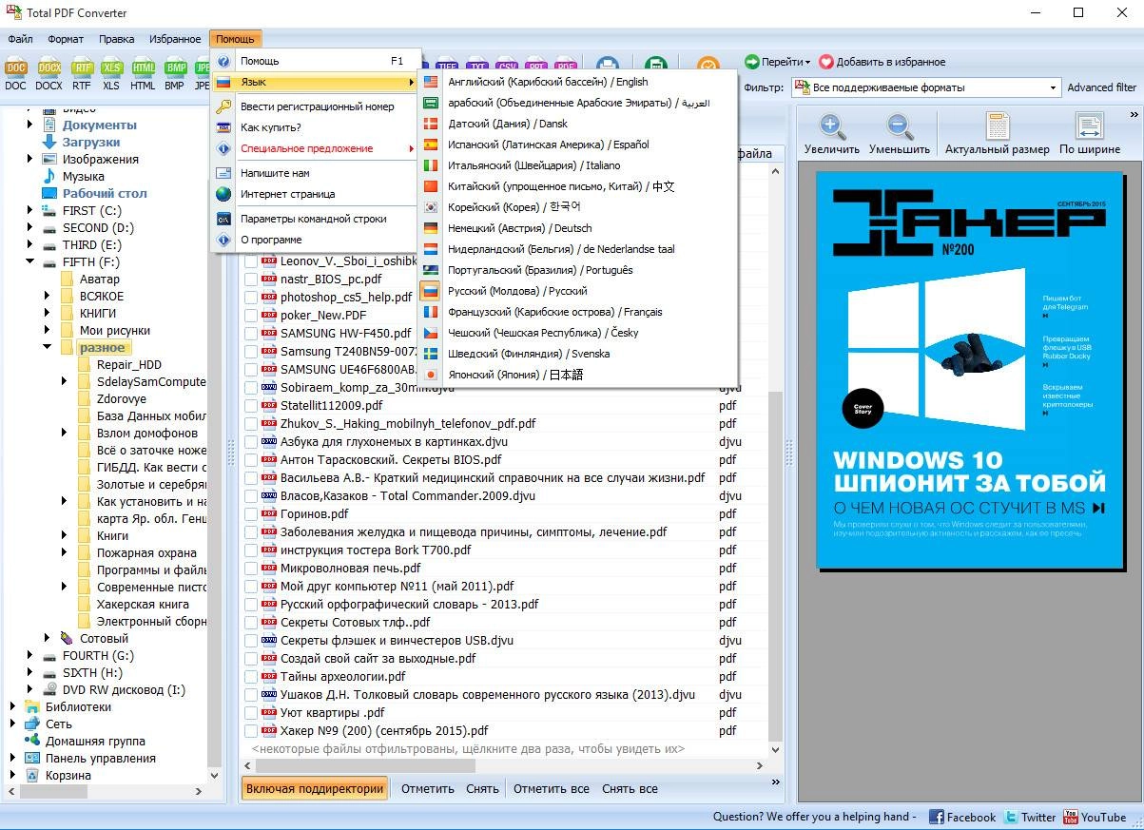Tick checkbox for poker_New.PDF
Viewport: 1144px width, 830px height.
(251, 316)
